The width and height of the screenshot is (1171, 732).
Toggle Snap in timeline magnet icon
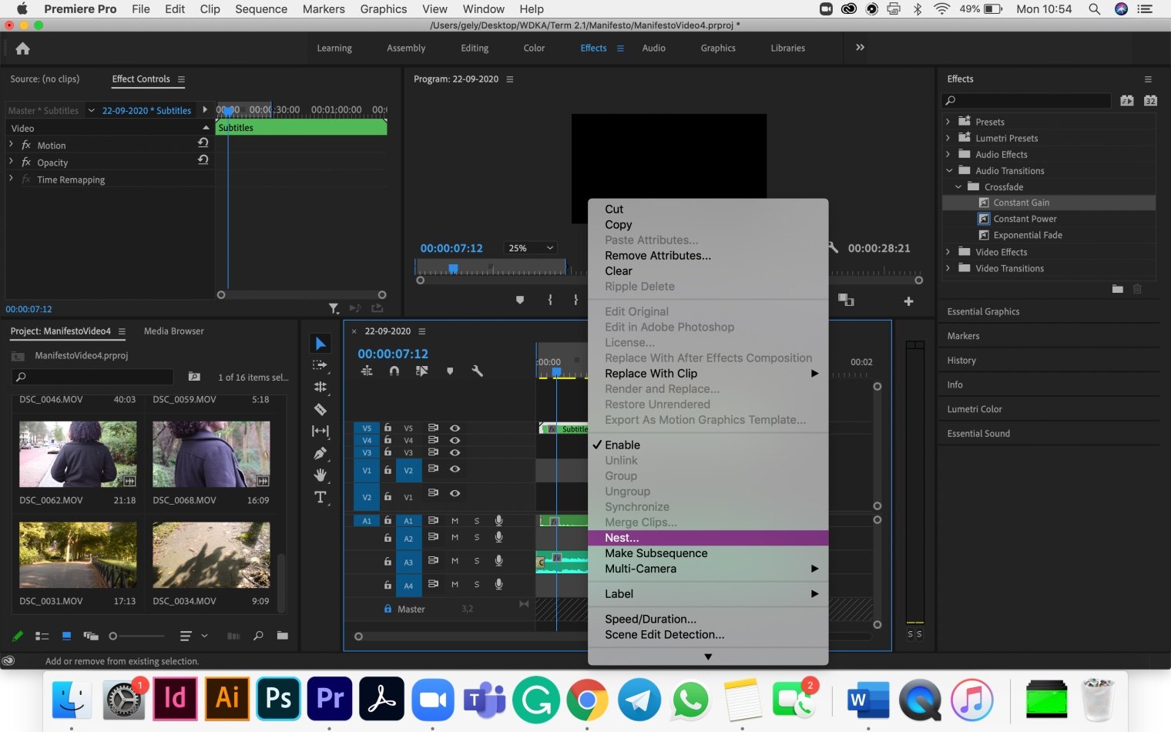[x=394, y=371]
